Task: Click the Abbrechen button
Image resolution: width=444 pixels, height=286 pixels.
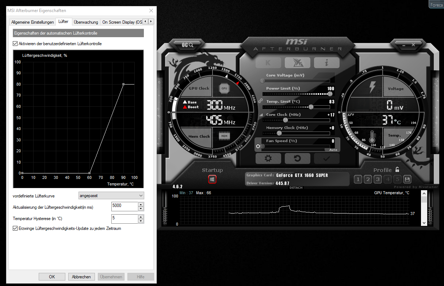Action: coord(81,277)
